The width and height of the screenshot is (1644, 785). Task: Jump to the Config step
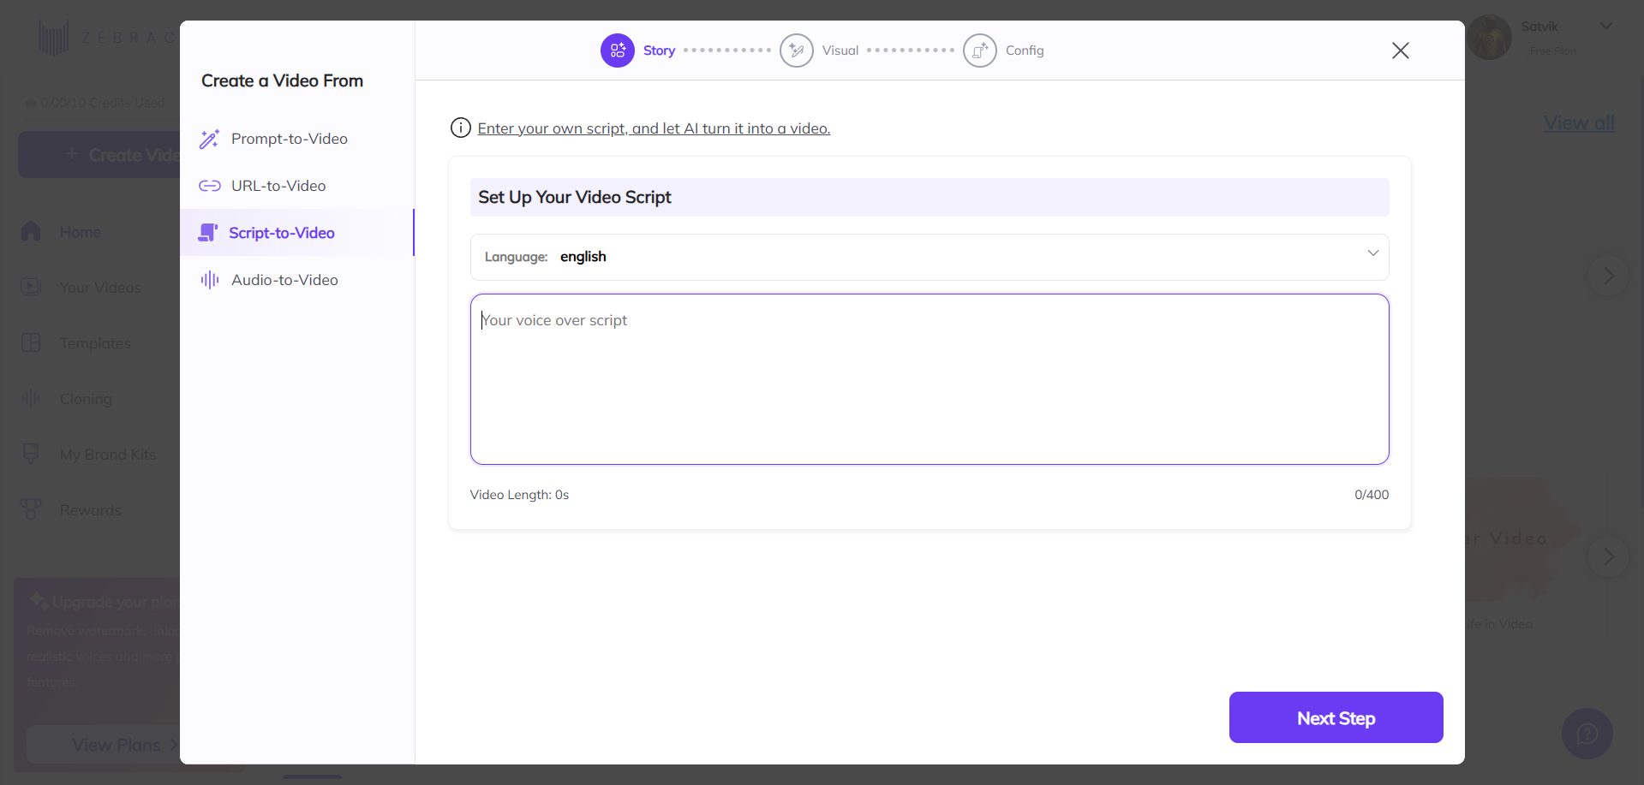(980, 50)
